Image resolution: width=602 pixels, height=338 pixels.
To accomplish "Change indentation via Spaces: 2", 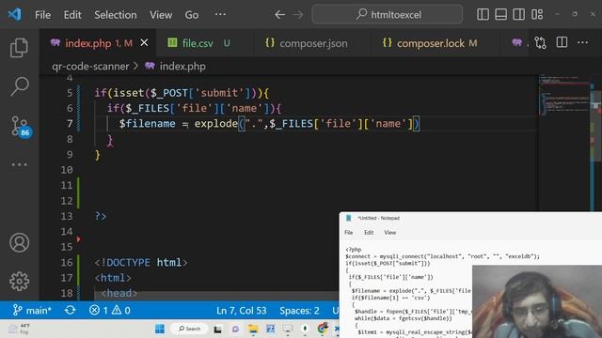I will [x=299, y=310].
